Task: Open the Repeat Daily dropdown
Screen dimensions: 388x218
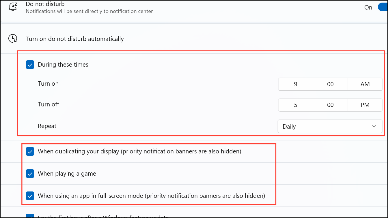Action: pyautogui.click(x=330, y=126)
